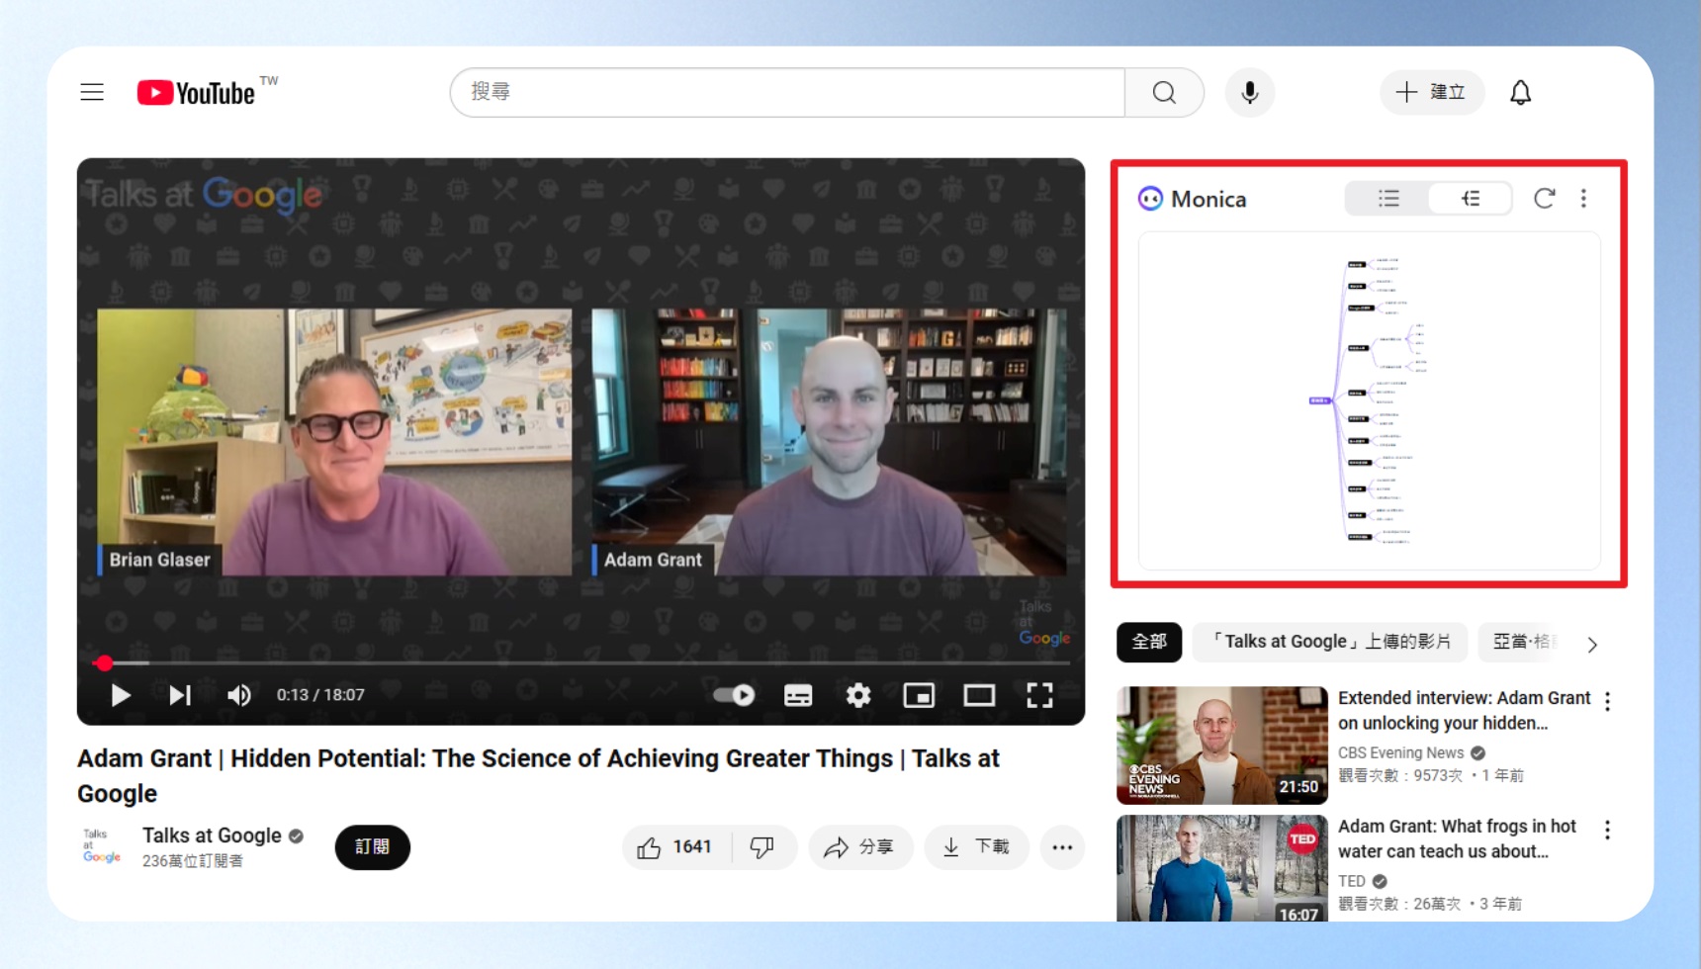Click the voice search microphone icon
Image resolution: width=1701 pixels, height=969 pixels.
click(1250, 93)
